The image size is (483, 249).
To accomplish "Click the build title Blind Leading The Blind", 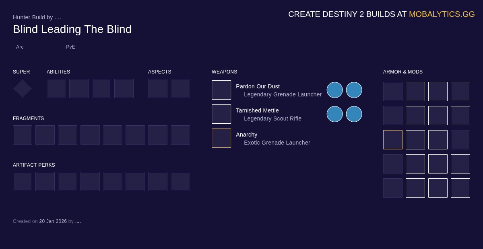I will [x=72, y=29].
